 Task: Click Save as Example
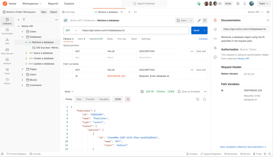pyautogui.click(x=189, y=92)
